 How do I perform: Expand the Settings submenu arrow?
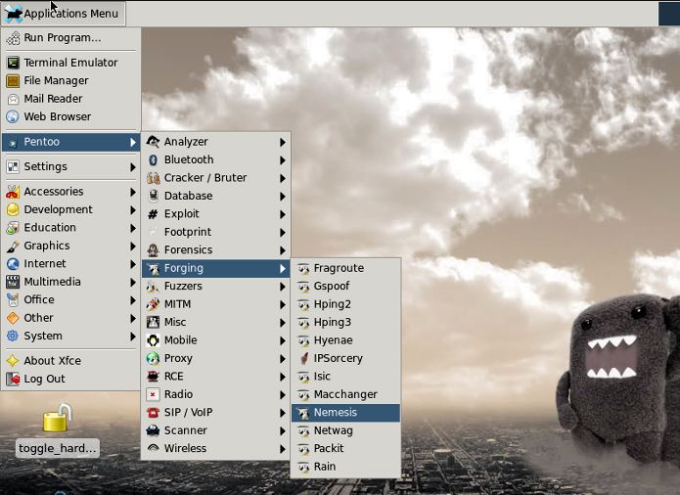pos(133,167)
